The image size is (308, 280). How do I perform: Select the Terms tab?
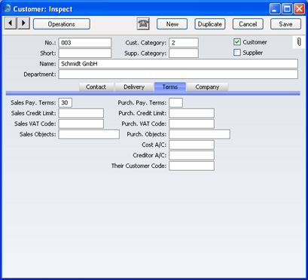(x=170, y=87)
